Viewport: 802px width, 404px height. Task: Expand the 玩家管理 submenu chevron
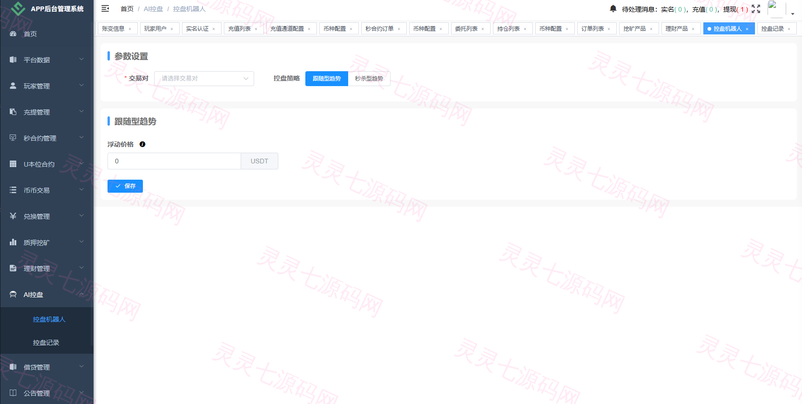[x=81, y=86]
